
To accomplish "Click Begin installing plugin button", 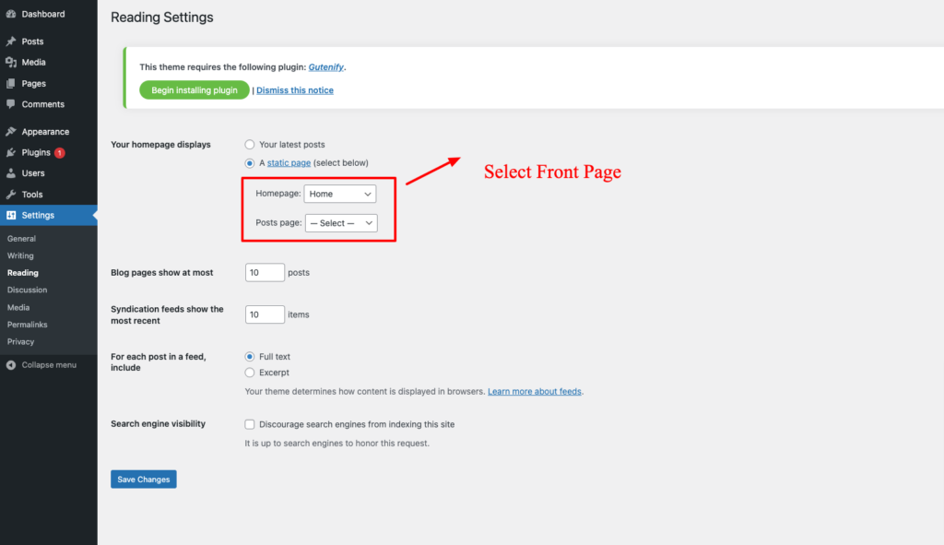I will click(195, 90).
